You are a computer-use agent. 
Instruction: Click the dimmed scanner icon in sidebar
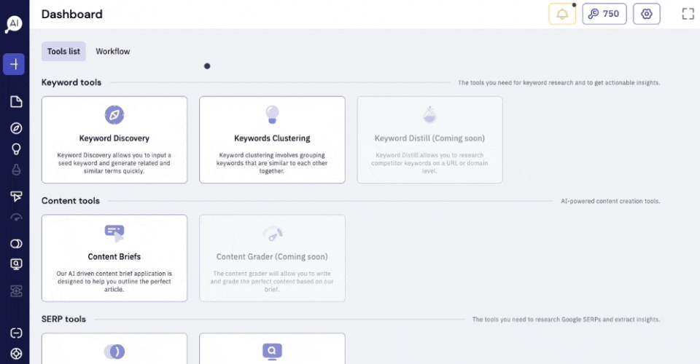(x=16, y=291)
